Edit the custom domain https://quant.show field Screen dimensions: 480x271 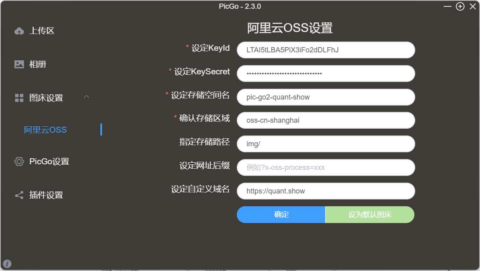326,191
